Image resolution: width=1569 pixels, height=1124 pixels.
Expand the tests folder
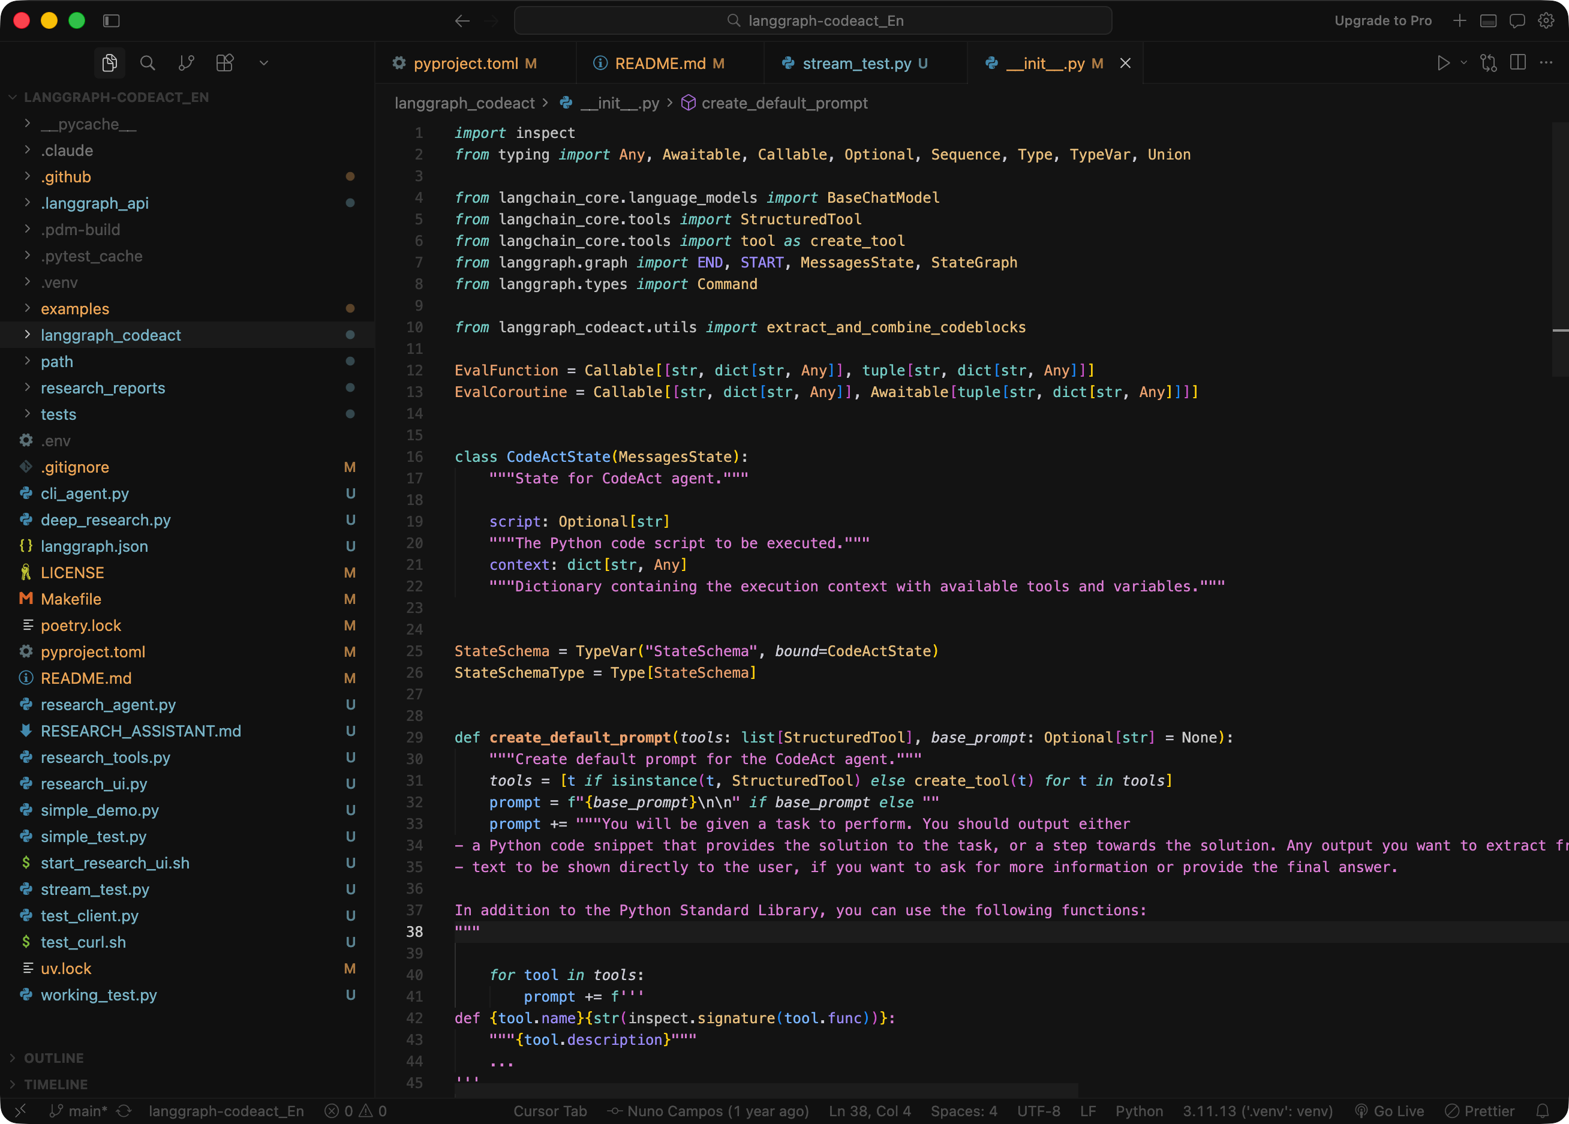pyautogui.click(x=187, y=414)
